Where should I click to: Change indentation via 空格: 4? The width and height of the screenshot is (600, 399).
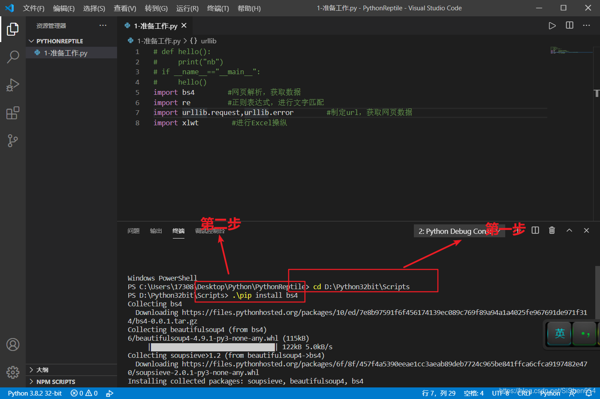[x=473, y=393]
